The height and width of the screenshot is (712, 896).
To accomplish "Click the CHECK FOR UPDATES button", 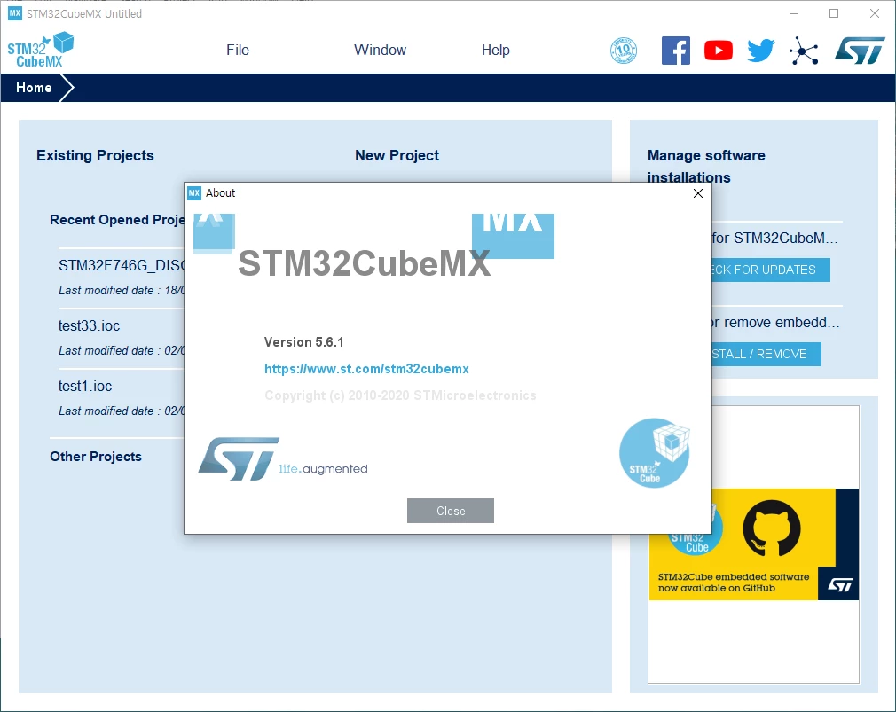I will click(770, 270).
